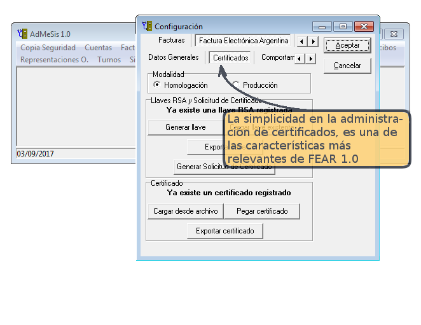Click 'Ya existe un certificado registrado' text
This screenshot has height=325, width=421.
click(x=229, y=193)
